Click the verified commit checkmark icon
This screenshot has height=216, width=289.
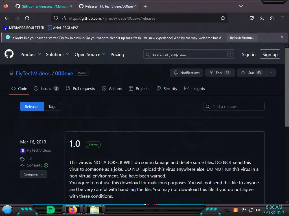point(46,165)
